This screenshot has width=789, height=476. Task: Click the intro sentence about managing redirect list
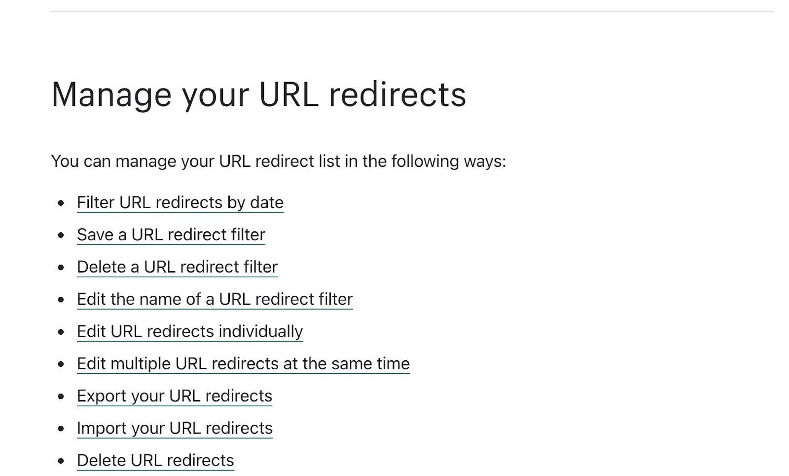278,161
